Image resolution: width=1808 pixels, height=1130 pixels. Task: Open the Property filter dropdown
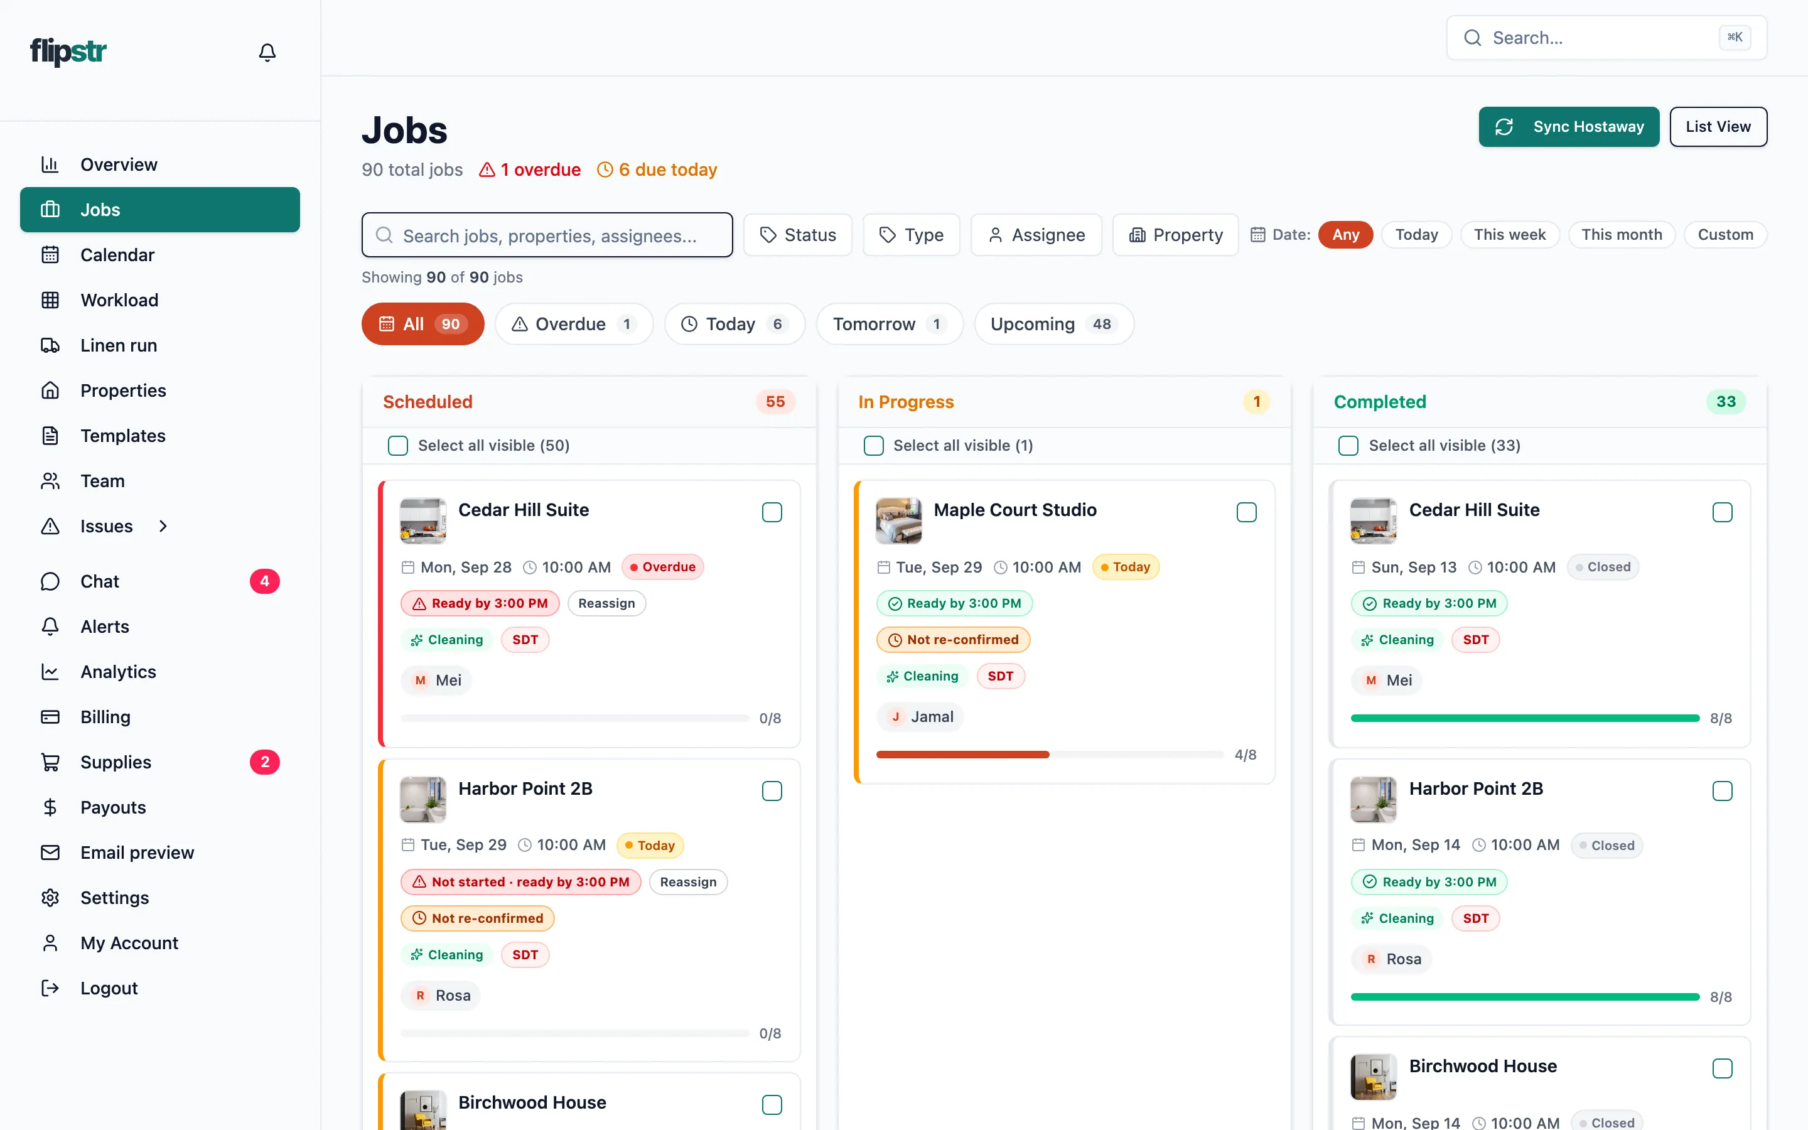[x=1175, y=235]
